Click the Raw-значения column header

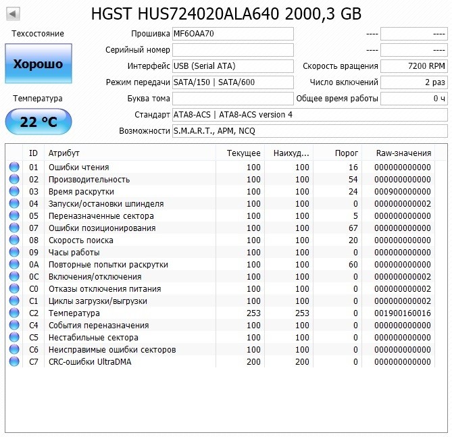[x=399, y=153]
